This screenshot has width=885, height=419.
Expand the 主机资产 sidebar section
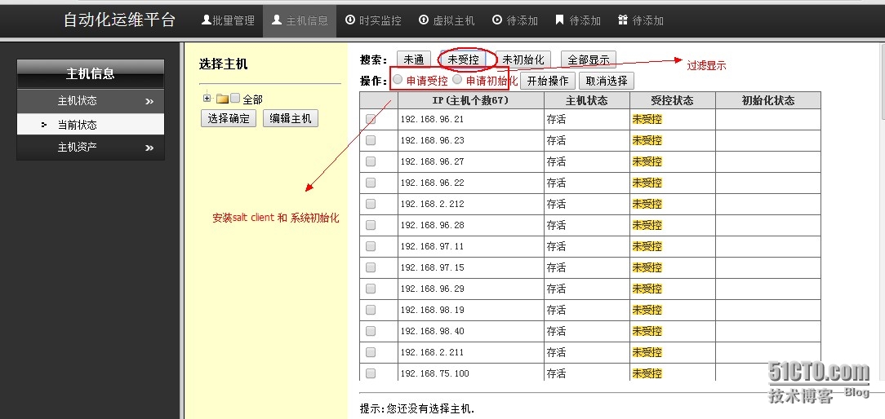[91, 148]
